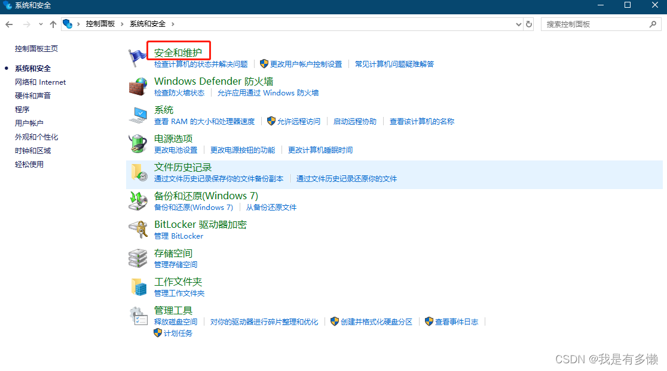The image size is (667, 371).
Task: Click 管理存储空间 link
Action: [176, 264]
